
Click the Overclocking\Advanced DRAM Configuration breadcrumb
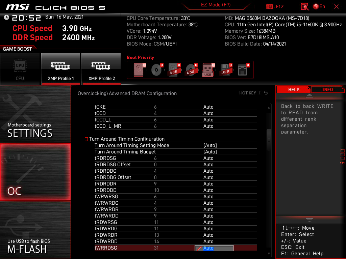pos(127,93)
